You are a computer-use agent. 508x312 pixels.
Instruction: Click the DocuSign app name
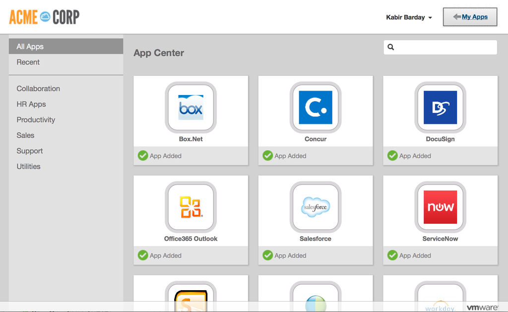tap(440, 139)
